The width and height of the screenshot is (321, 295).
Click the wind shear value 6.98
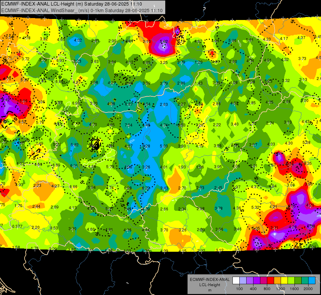pos(128,188)
